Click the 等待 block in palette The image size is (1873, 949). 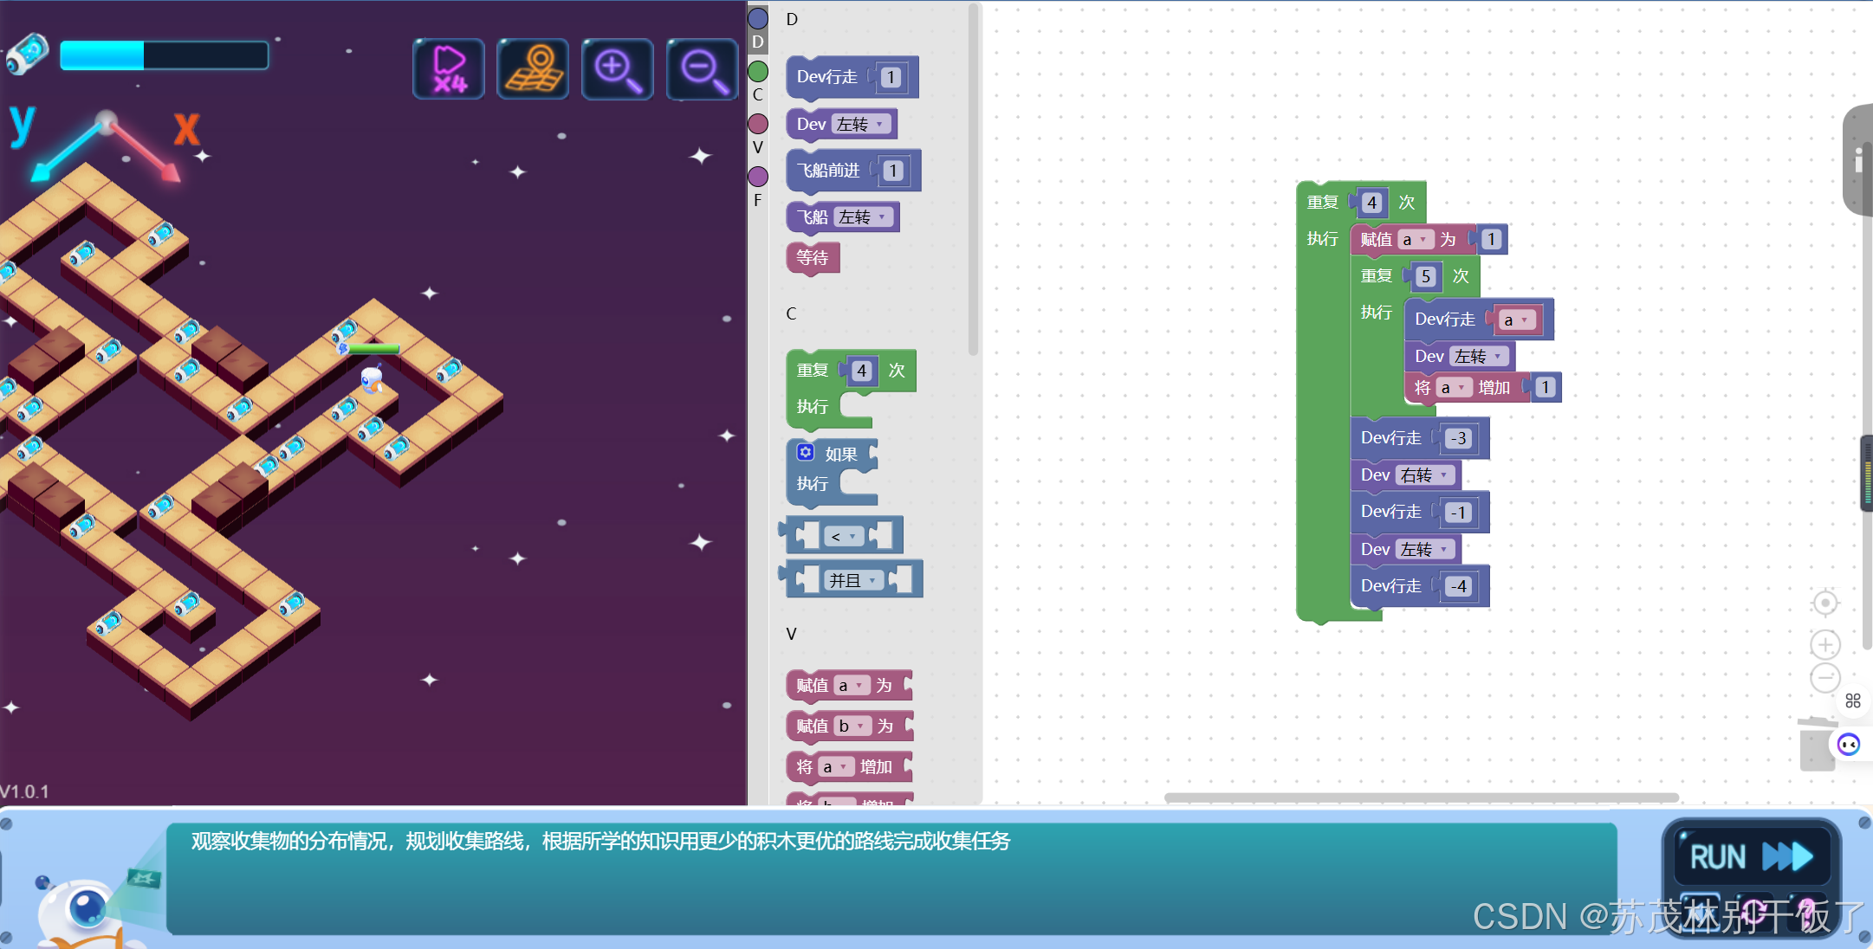pos(813,257)
